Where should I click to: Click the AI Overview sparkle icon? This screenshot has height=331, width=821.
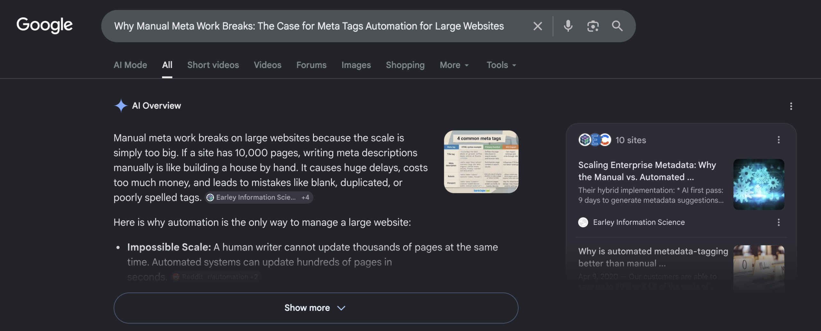[x=121, y=106]
